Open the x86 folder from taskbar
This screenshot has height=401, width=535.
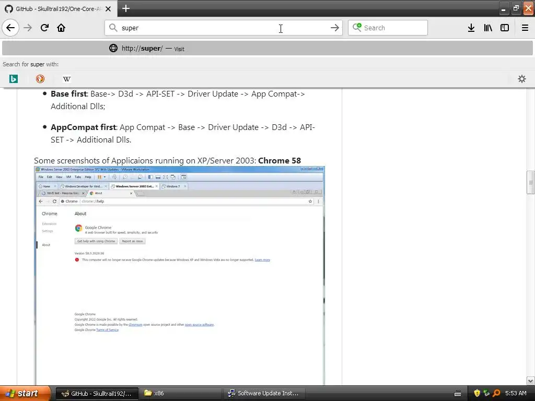(x=180, y=393)
